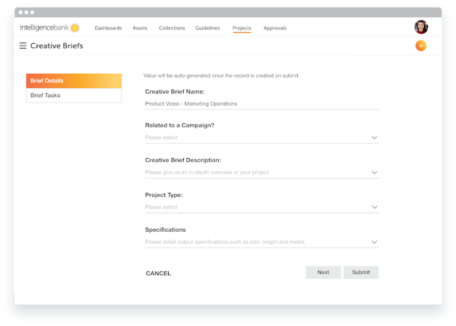Expand the Creative Brief Description chevron
This screenshot has height=326, width=456.
click(x=374, y=172)
